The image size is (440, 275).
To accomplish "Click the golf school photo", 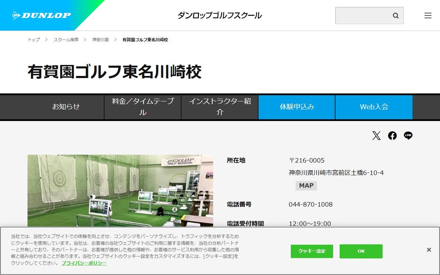I will (120, 191).
